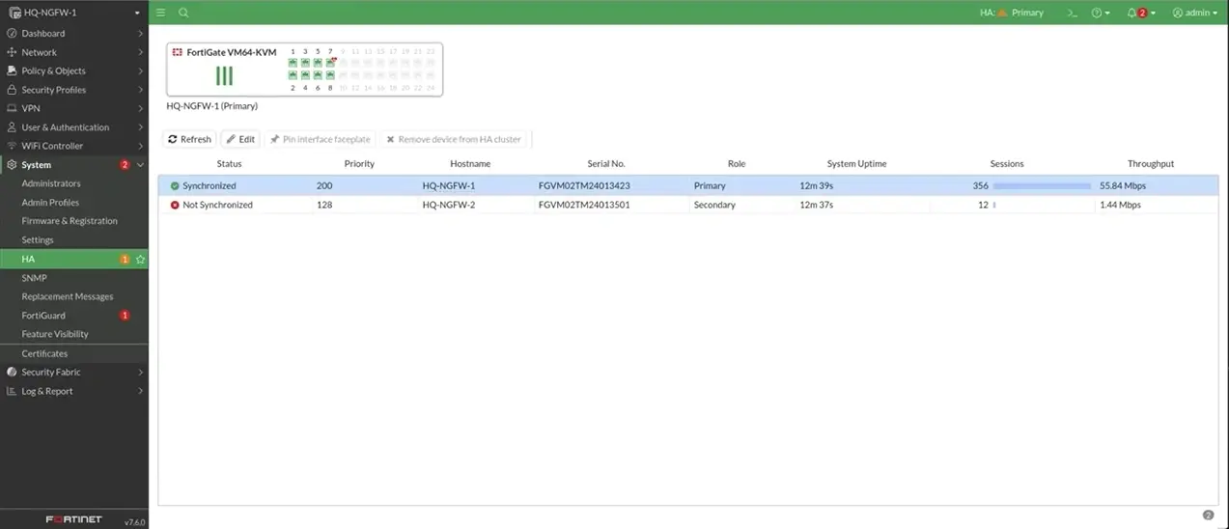
Task: Click the HA Primary status indicator
Action: pos(1012,13)
